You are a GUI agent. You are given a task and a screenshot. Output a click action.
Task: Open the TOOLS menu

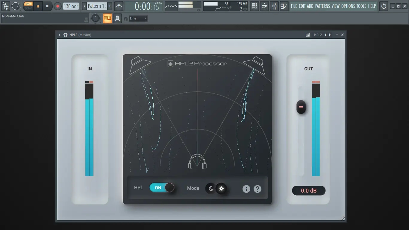coord(361,6)
